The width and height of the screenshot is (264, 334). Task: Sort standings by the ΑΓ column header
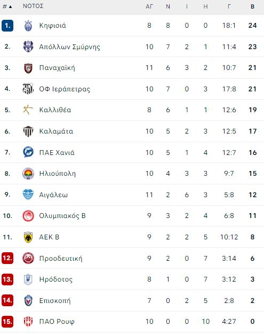149,6
